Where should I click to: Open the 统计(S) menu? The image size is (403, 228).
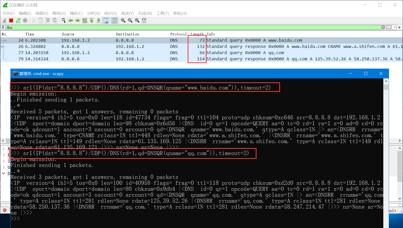pyautogui.click(x=111, y=13)
